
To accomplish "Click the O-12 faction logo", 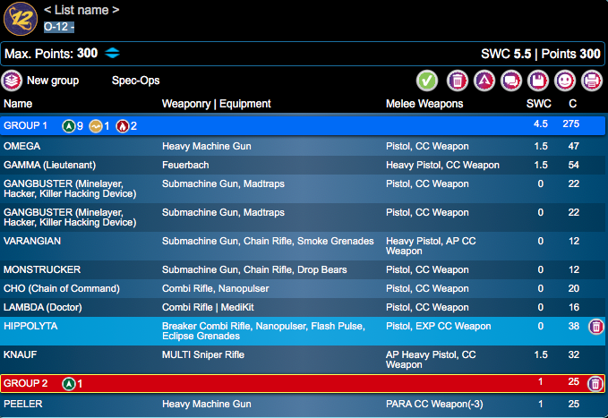I will pyautogui.click(x=21, y=19).
